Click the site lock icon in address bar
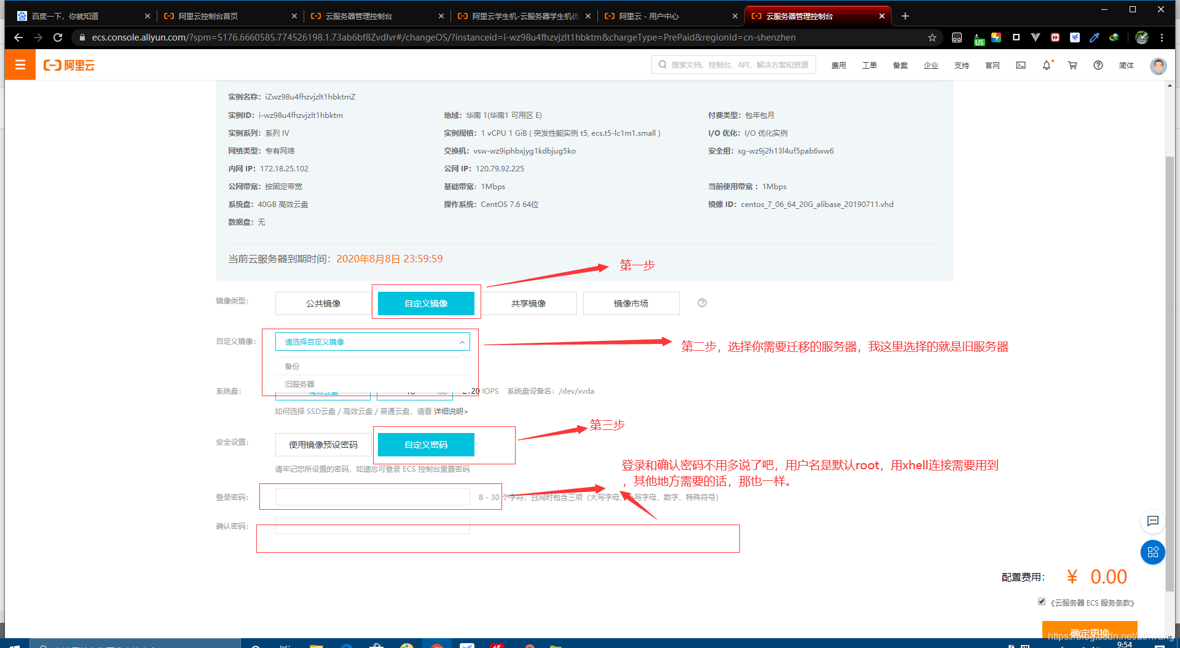The width and height of the screenshot is (1180, 648). pyautogui.click(x=82, y=37)
